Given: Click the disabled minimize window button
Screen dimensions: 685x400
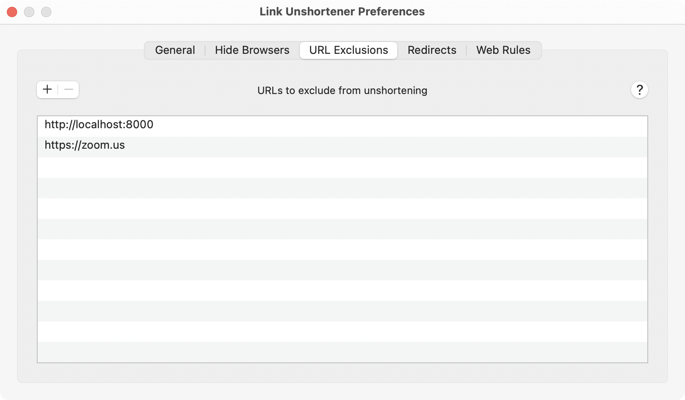Looking at the screenshot, I should click(29, 12).
